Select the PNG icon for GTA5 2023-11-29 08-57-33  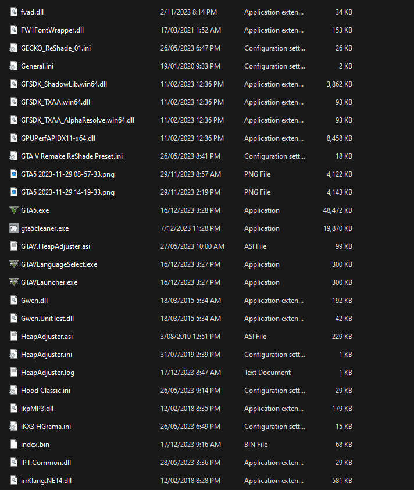[15, 174]
